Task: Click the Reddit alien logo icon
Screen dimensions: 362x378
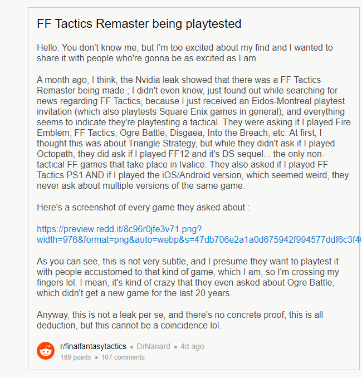Action: pyautogui.click(x=46, y=351)
